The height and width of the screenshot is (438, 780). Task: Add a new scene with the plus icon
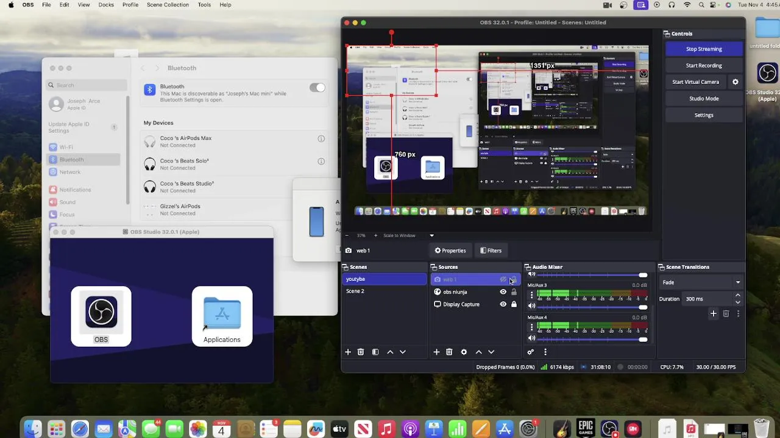tap(348, 352)
